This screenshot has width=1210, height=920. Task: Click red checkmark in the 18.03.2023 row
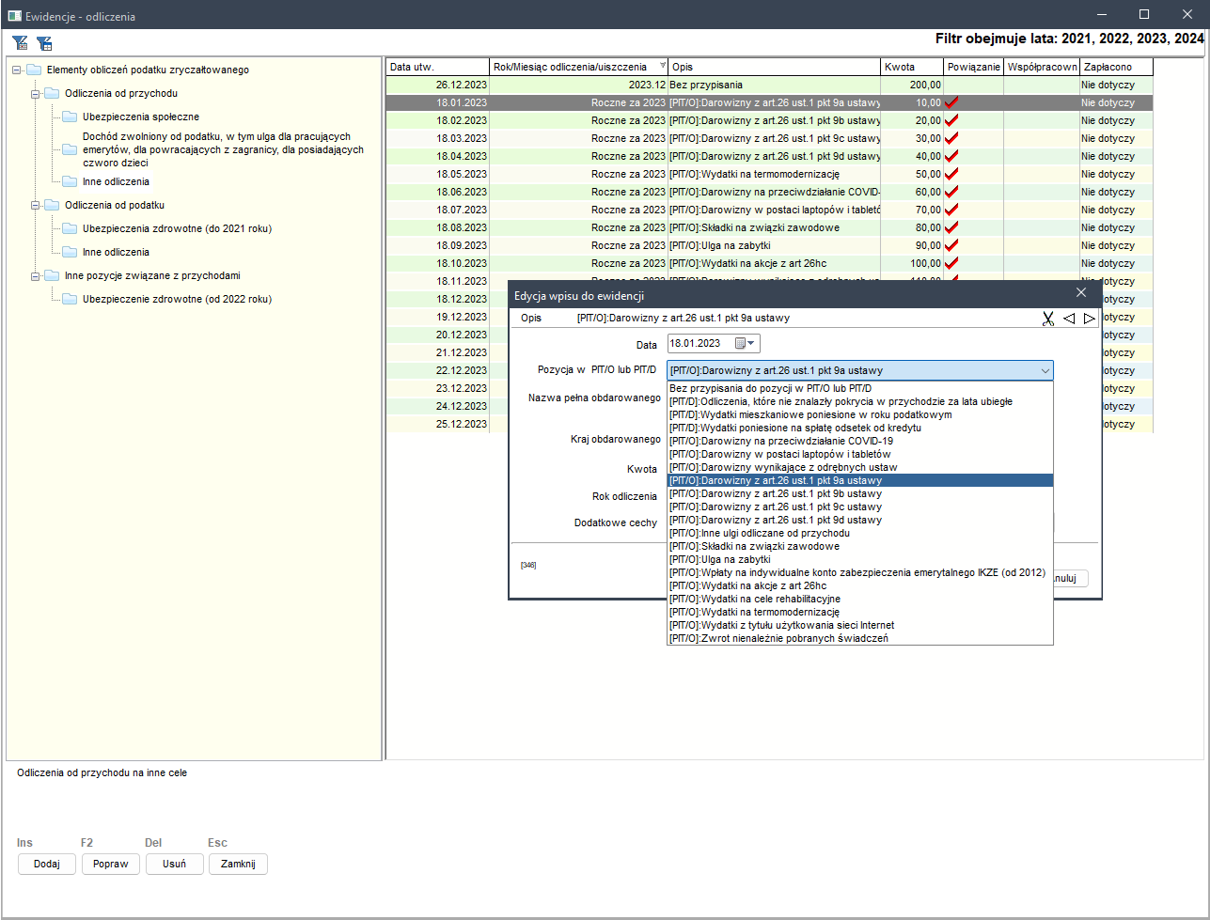(951, 138)
